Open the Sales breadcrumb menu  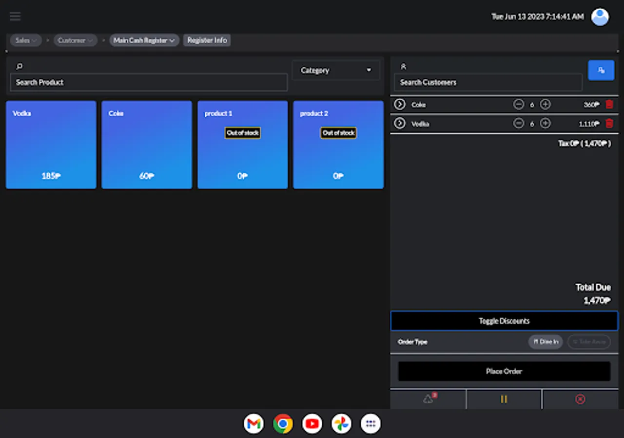click(26, 40)
